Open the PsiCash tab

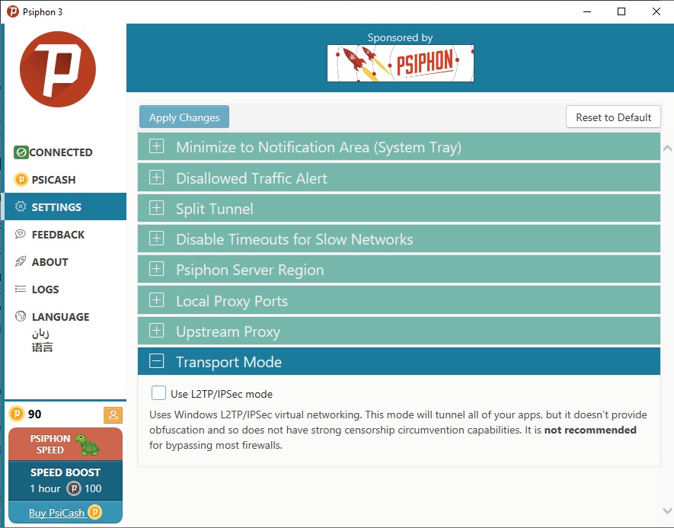point(65,179)
